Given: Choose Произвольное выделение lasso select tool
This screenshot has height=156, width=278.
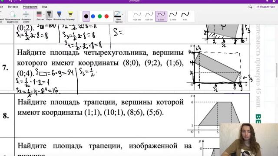Looking at the screenshot, I should click(13, 16).
